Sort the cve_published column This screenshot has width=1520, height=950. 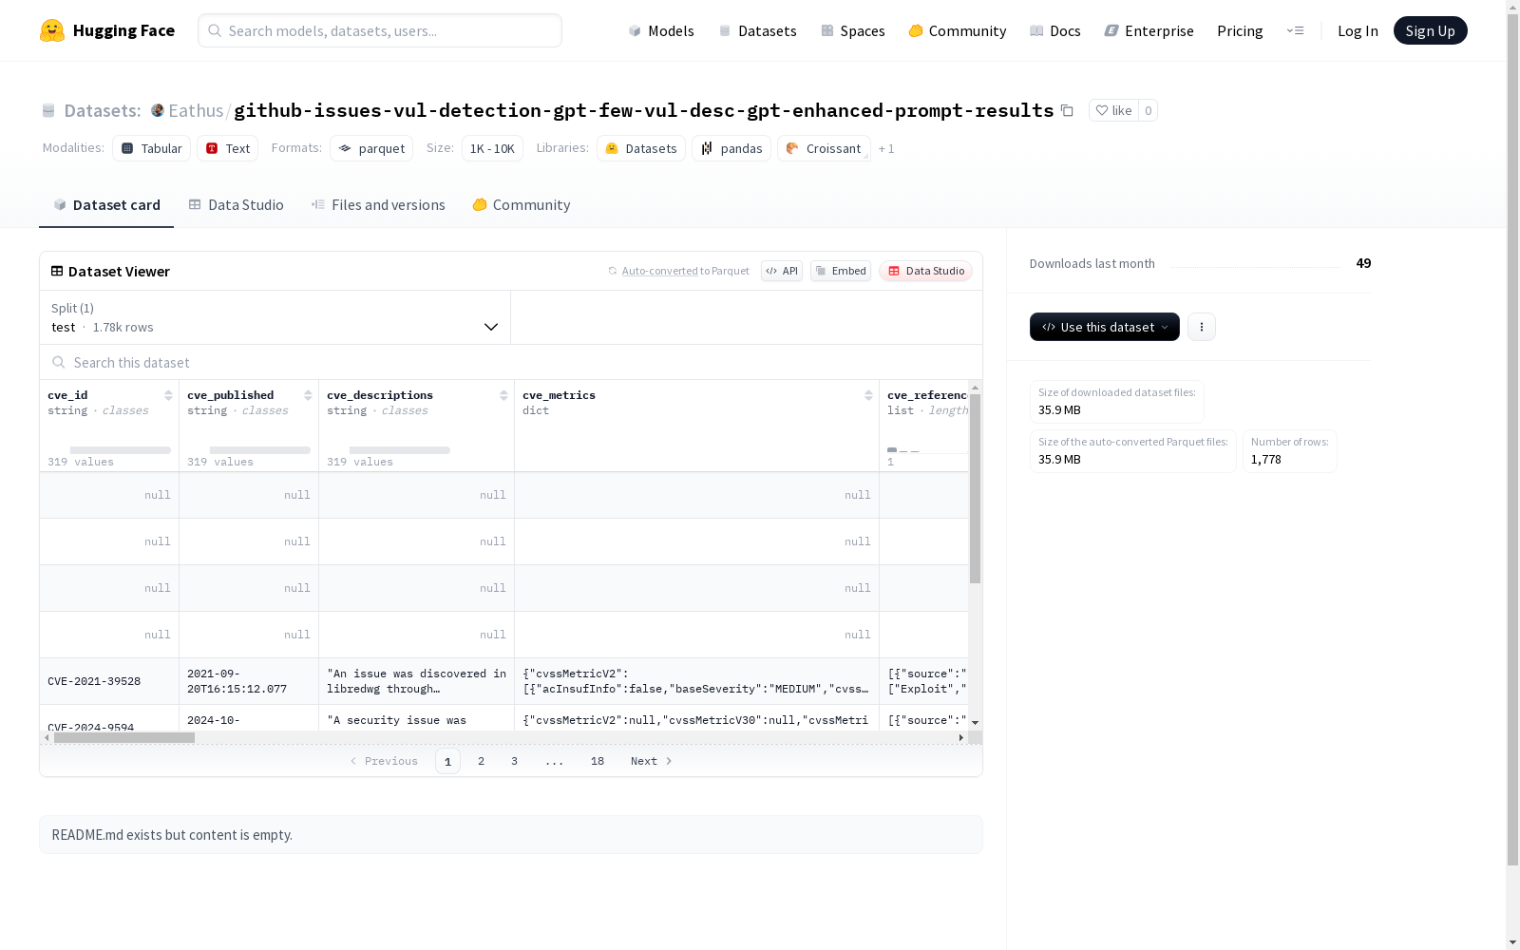coord(308,395)
